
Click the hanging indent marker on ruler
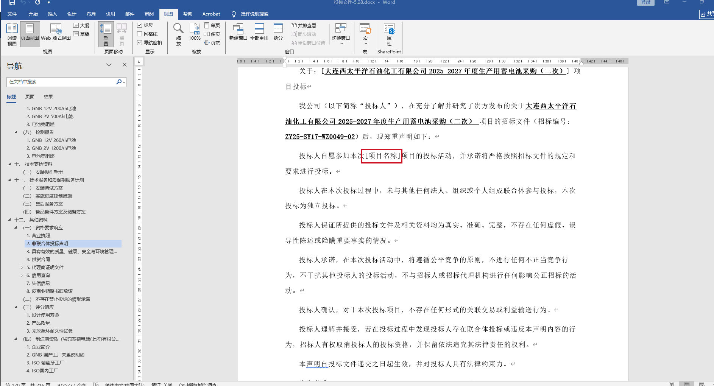[285, 63]
